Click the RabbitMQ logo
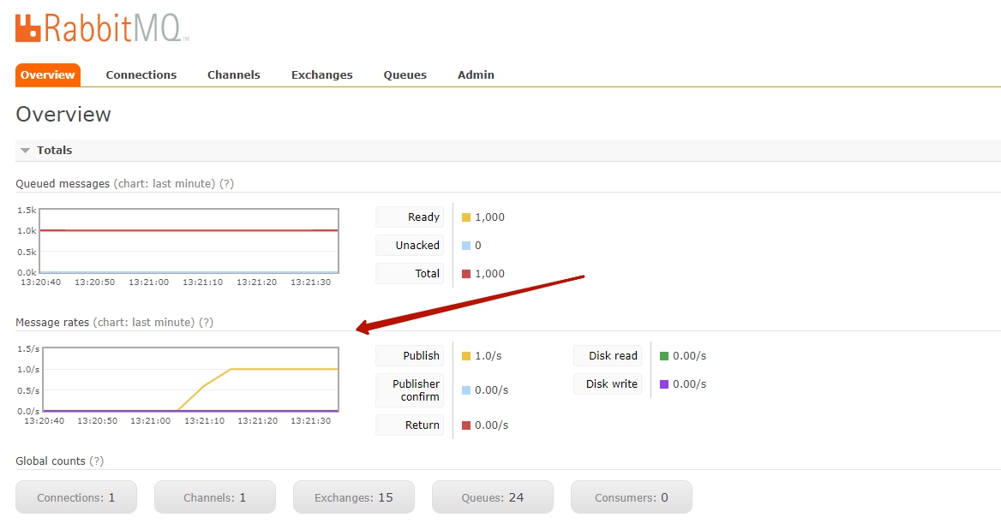The height and width of the screenshot is (529, 1001). [x=102, y=28]
